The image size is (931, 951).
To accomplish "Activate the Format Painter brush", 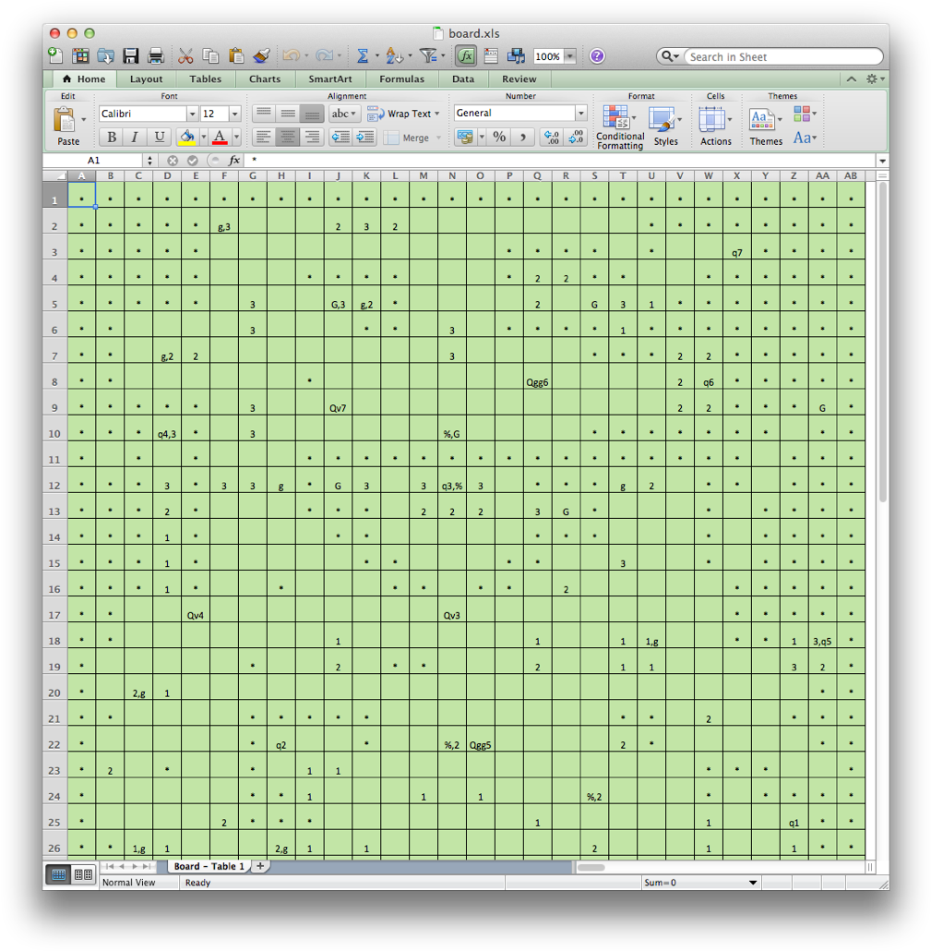I will 261,55.
